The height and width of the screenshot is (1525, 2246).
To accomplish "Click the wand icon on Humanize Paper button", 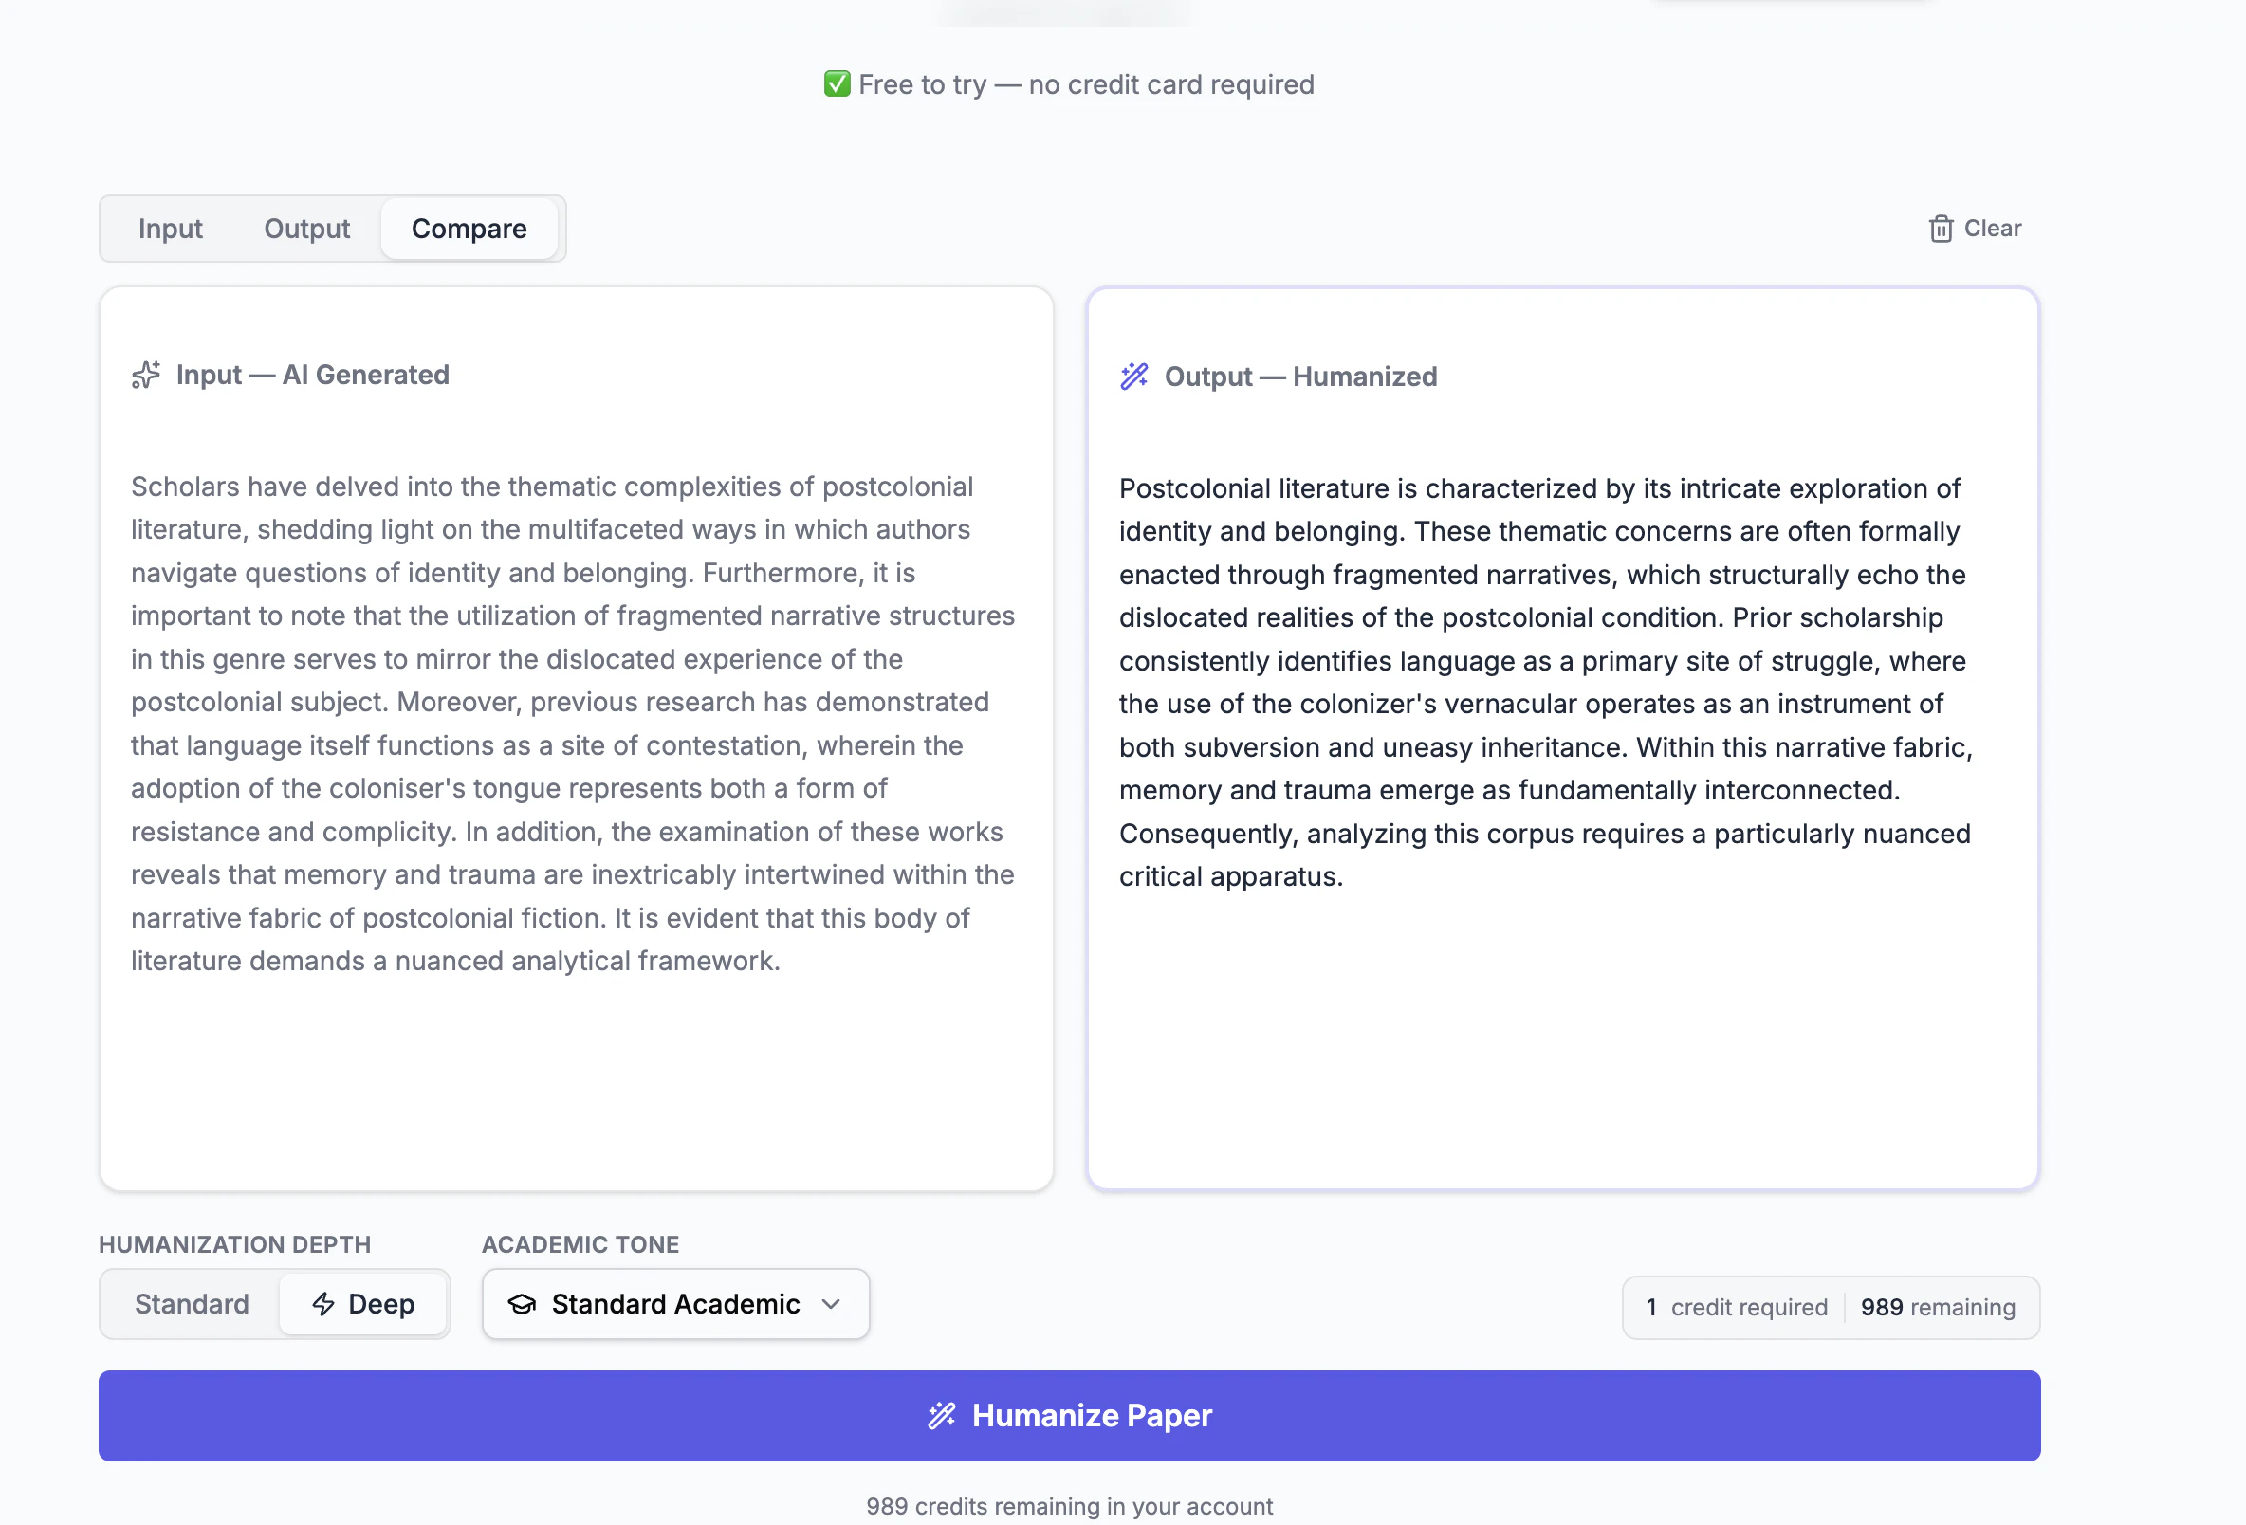I will point(941,1416).
